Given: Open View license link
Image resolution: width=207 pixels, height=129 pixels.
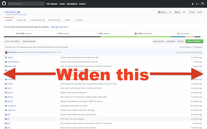Looking at the screenshot, I should coord(183,34).
